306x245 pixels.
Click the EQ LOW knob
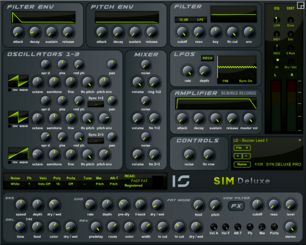[277, 19]
